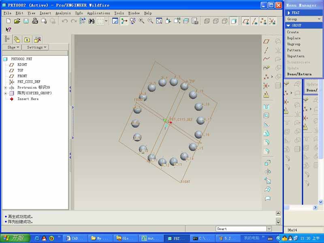The height and width of the screenshot is (243, 324).
Task: Select the Datum Axis tool in right toolbar
Action: [x=266, y=50]
